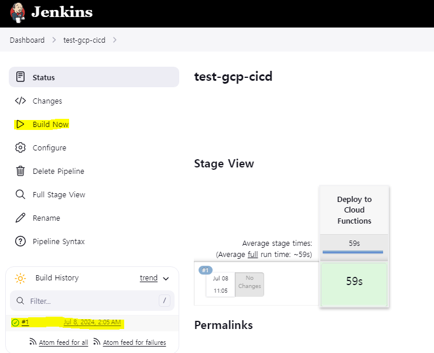Click the underlined 'full' run time text
The image size is (434, 353).
252,255
